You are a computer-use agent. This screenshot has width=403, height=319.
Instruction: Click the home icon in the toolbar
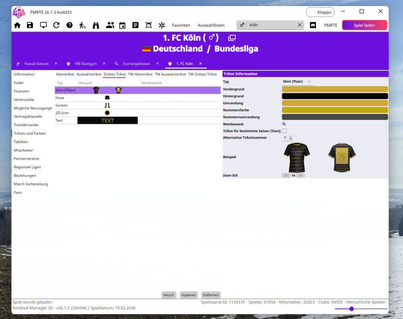[x=17, y=25]
